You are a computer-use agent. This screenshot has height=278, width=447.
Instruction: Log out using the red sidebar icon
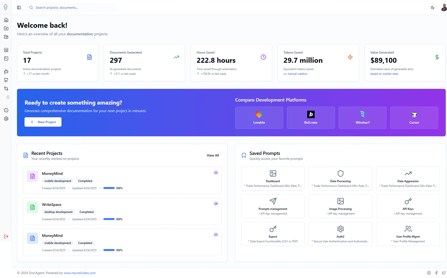click(6, 236)
